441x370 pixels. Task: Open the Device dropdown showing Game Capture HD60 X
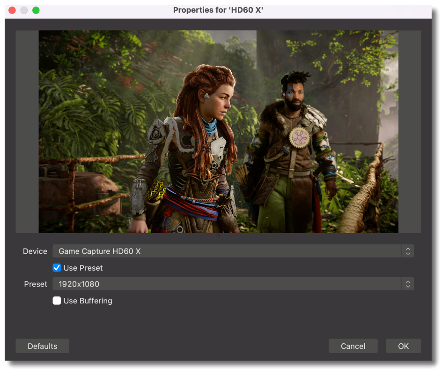233,251
